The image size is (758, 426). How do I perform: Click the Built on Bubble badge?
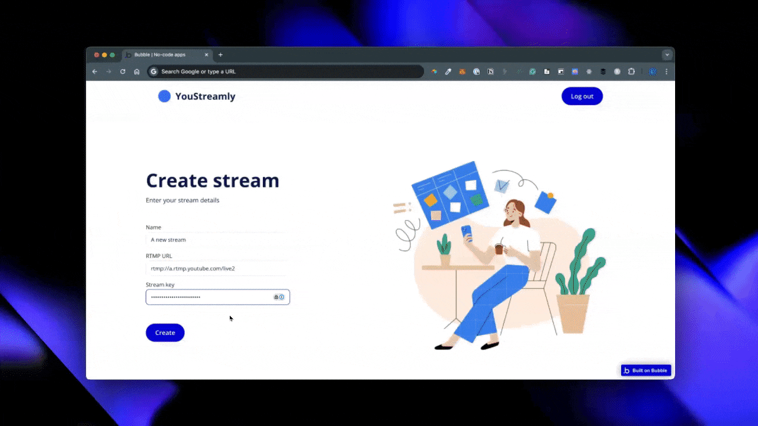point(646,370)
